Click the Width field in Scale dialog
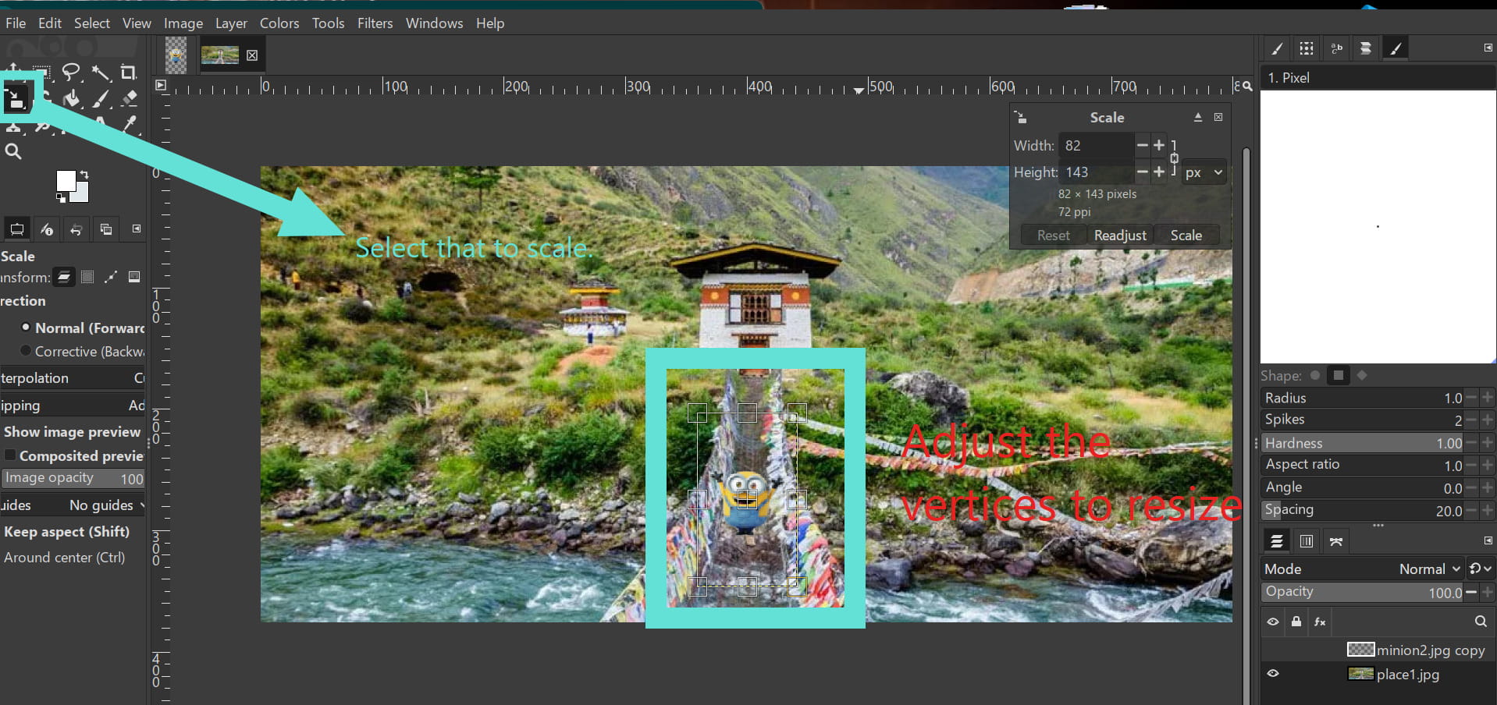1497x705 pixels. click(x=1095, y=146)
